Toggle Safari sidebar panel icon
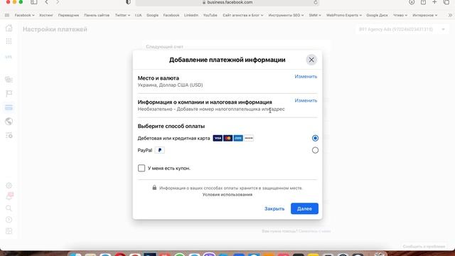This screenshot has width=455, height=256. point(34,2)
